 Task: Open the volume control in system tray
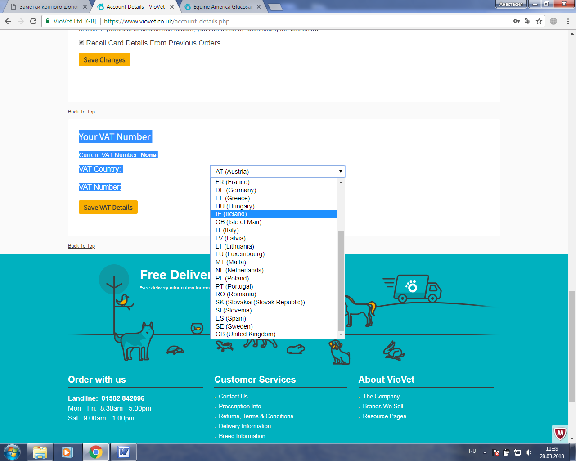coord(528,452)
